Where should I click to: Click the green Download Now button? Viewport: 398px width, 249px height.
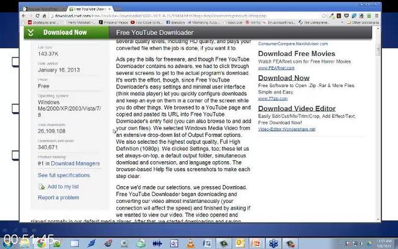pyautogui.click(x=67, y=32)
